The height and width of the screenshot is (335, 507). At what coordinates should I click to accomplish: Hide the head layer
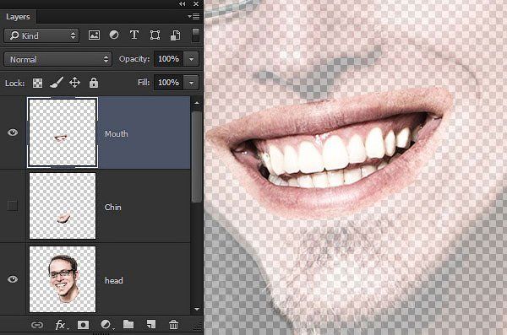pyautogui.click(x=13, y=279)
